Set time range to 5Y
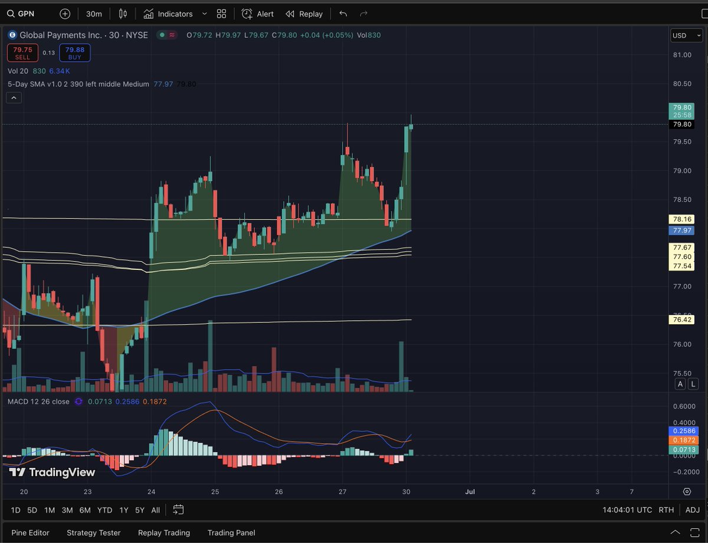The height and width of the screenshot is (543, 708). coord(140,510)
